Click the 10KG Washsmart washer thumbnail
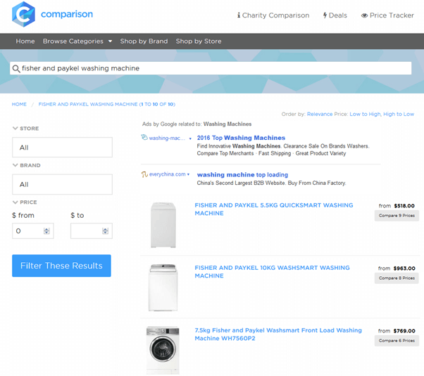Image resolution: width=424 pixels, height=376 pixels. click(x=163, y=287)
